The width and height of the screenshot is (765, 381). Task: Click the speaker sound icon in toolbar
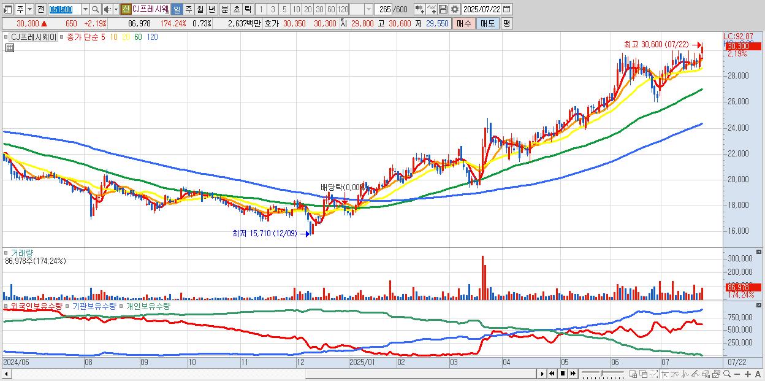pyautogui.click(x=107, y=10)
